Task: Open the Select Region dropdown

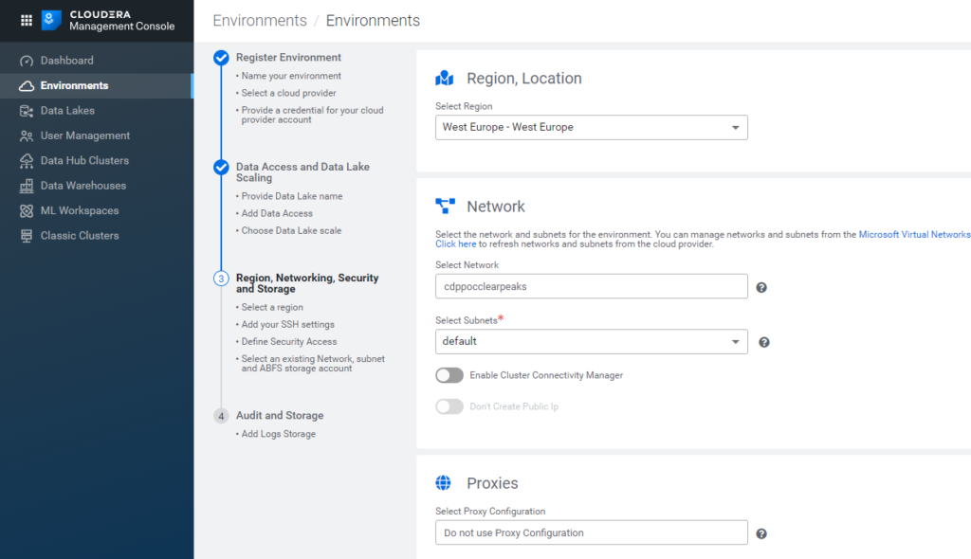Action: (x=592, y=128)
